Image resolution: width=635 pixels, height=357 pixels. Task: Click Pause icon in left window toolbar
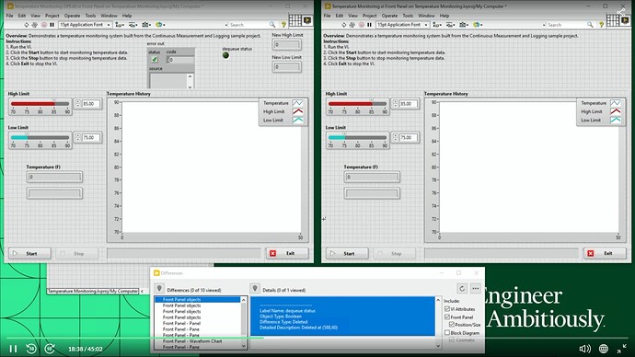point(52,25)
